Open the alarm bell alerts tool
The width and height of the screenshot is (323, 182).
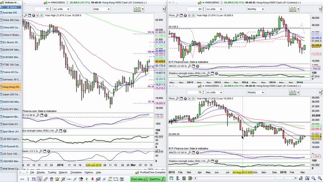57,179
